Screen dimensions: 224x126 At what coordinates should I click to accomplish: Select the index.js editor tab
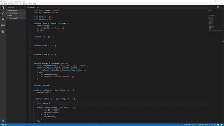click(32, 7)
